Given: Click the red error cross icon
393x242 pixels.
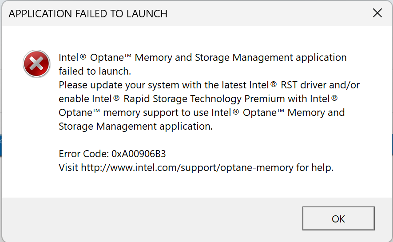Looking at the screenshot, I should (36, 63).
